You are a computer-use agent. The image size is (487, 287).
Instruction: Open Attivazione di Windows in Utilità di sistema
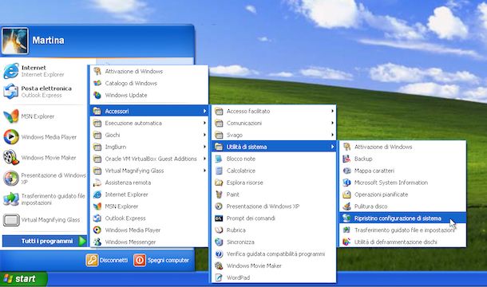pyautogui.click(x=402, y=147)
